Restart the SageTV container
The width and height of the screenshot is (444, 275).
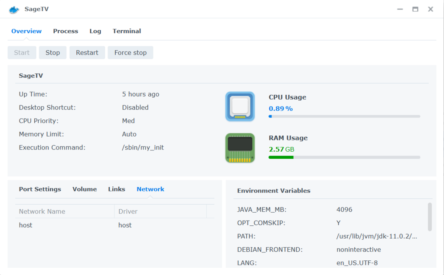coord(87,52)
